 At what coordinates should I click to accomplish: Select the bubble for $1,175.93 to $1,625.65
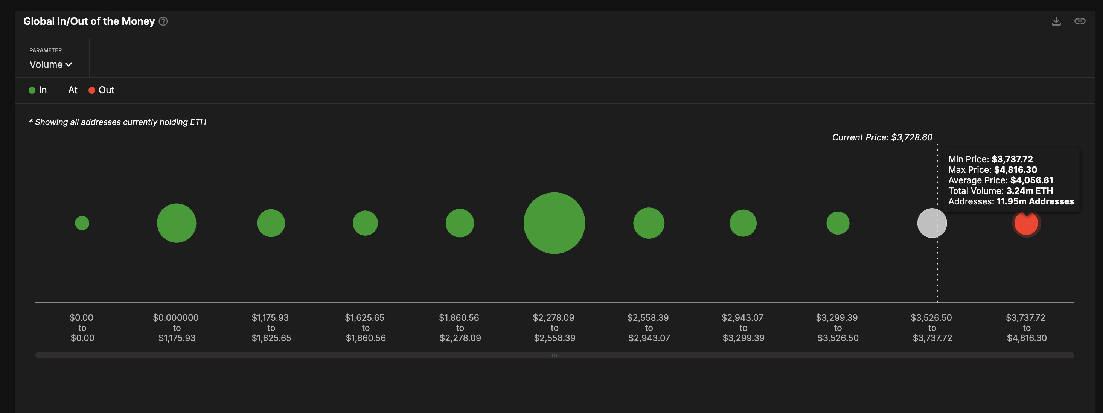(x=271, y=223)
